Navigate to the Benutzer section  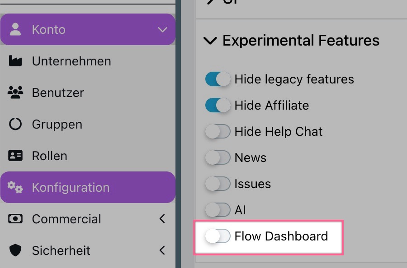(x=57, y=92)
